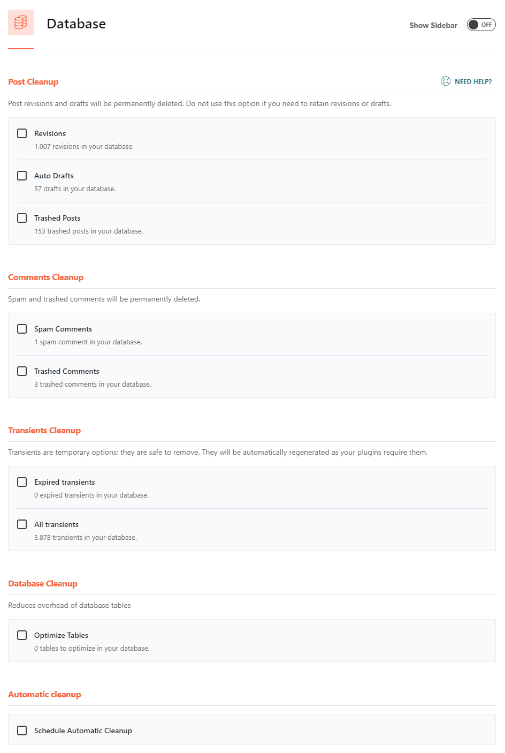Click the Database page title
505x753 pixels.
[x=76, y=24]
